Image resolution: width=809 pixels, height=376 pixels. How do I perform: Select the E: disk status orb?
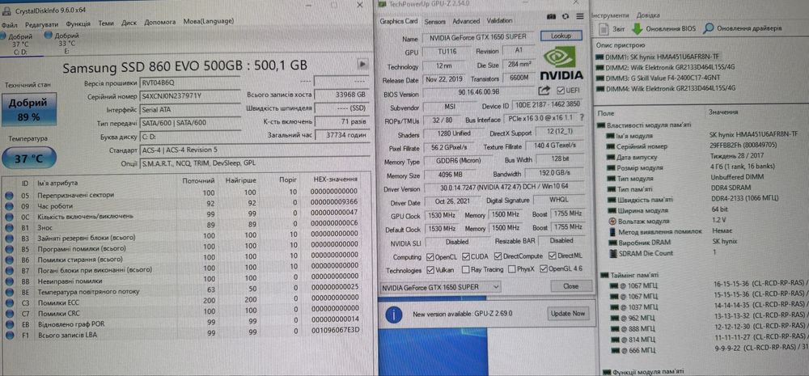pos(49,36)
